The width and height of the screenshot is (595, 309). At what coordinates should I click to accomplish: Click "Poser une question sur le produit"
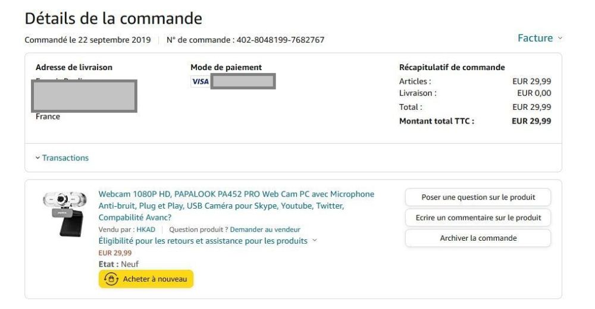478,197
